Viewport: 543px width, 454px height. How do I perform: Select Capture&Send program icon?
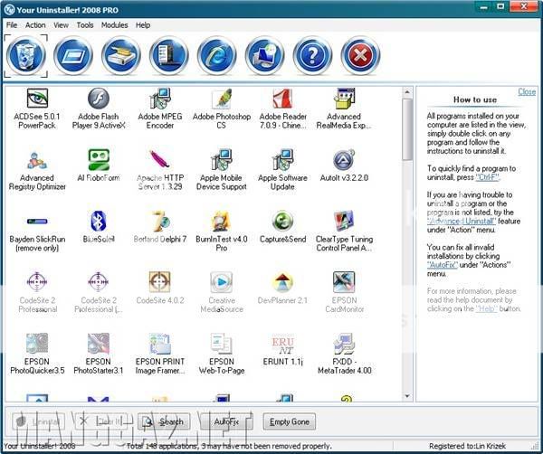tap(282, 222)
